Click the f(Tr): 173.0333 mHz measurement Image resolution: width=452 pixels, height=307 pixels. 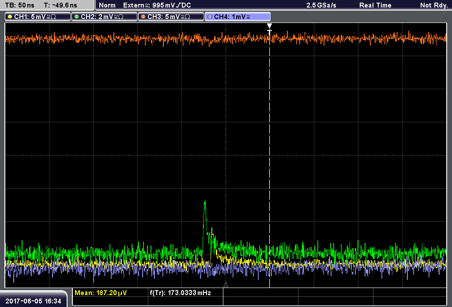click(180, 293)
